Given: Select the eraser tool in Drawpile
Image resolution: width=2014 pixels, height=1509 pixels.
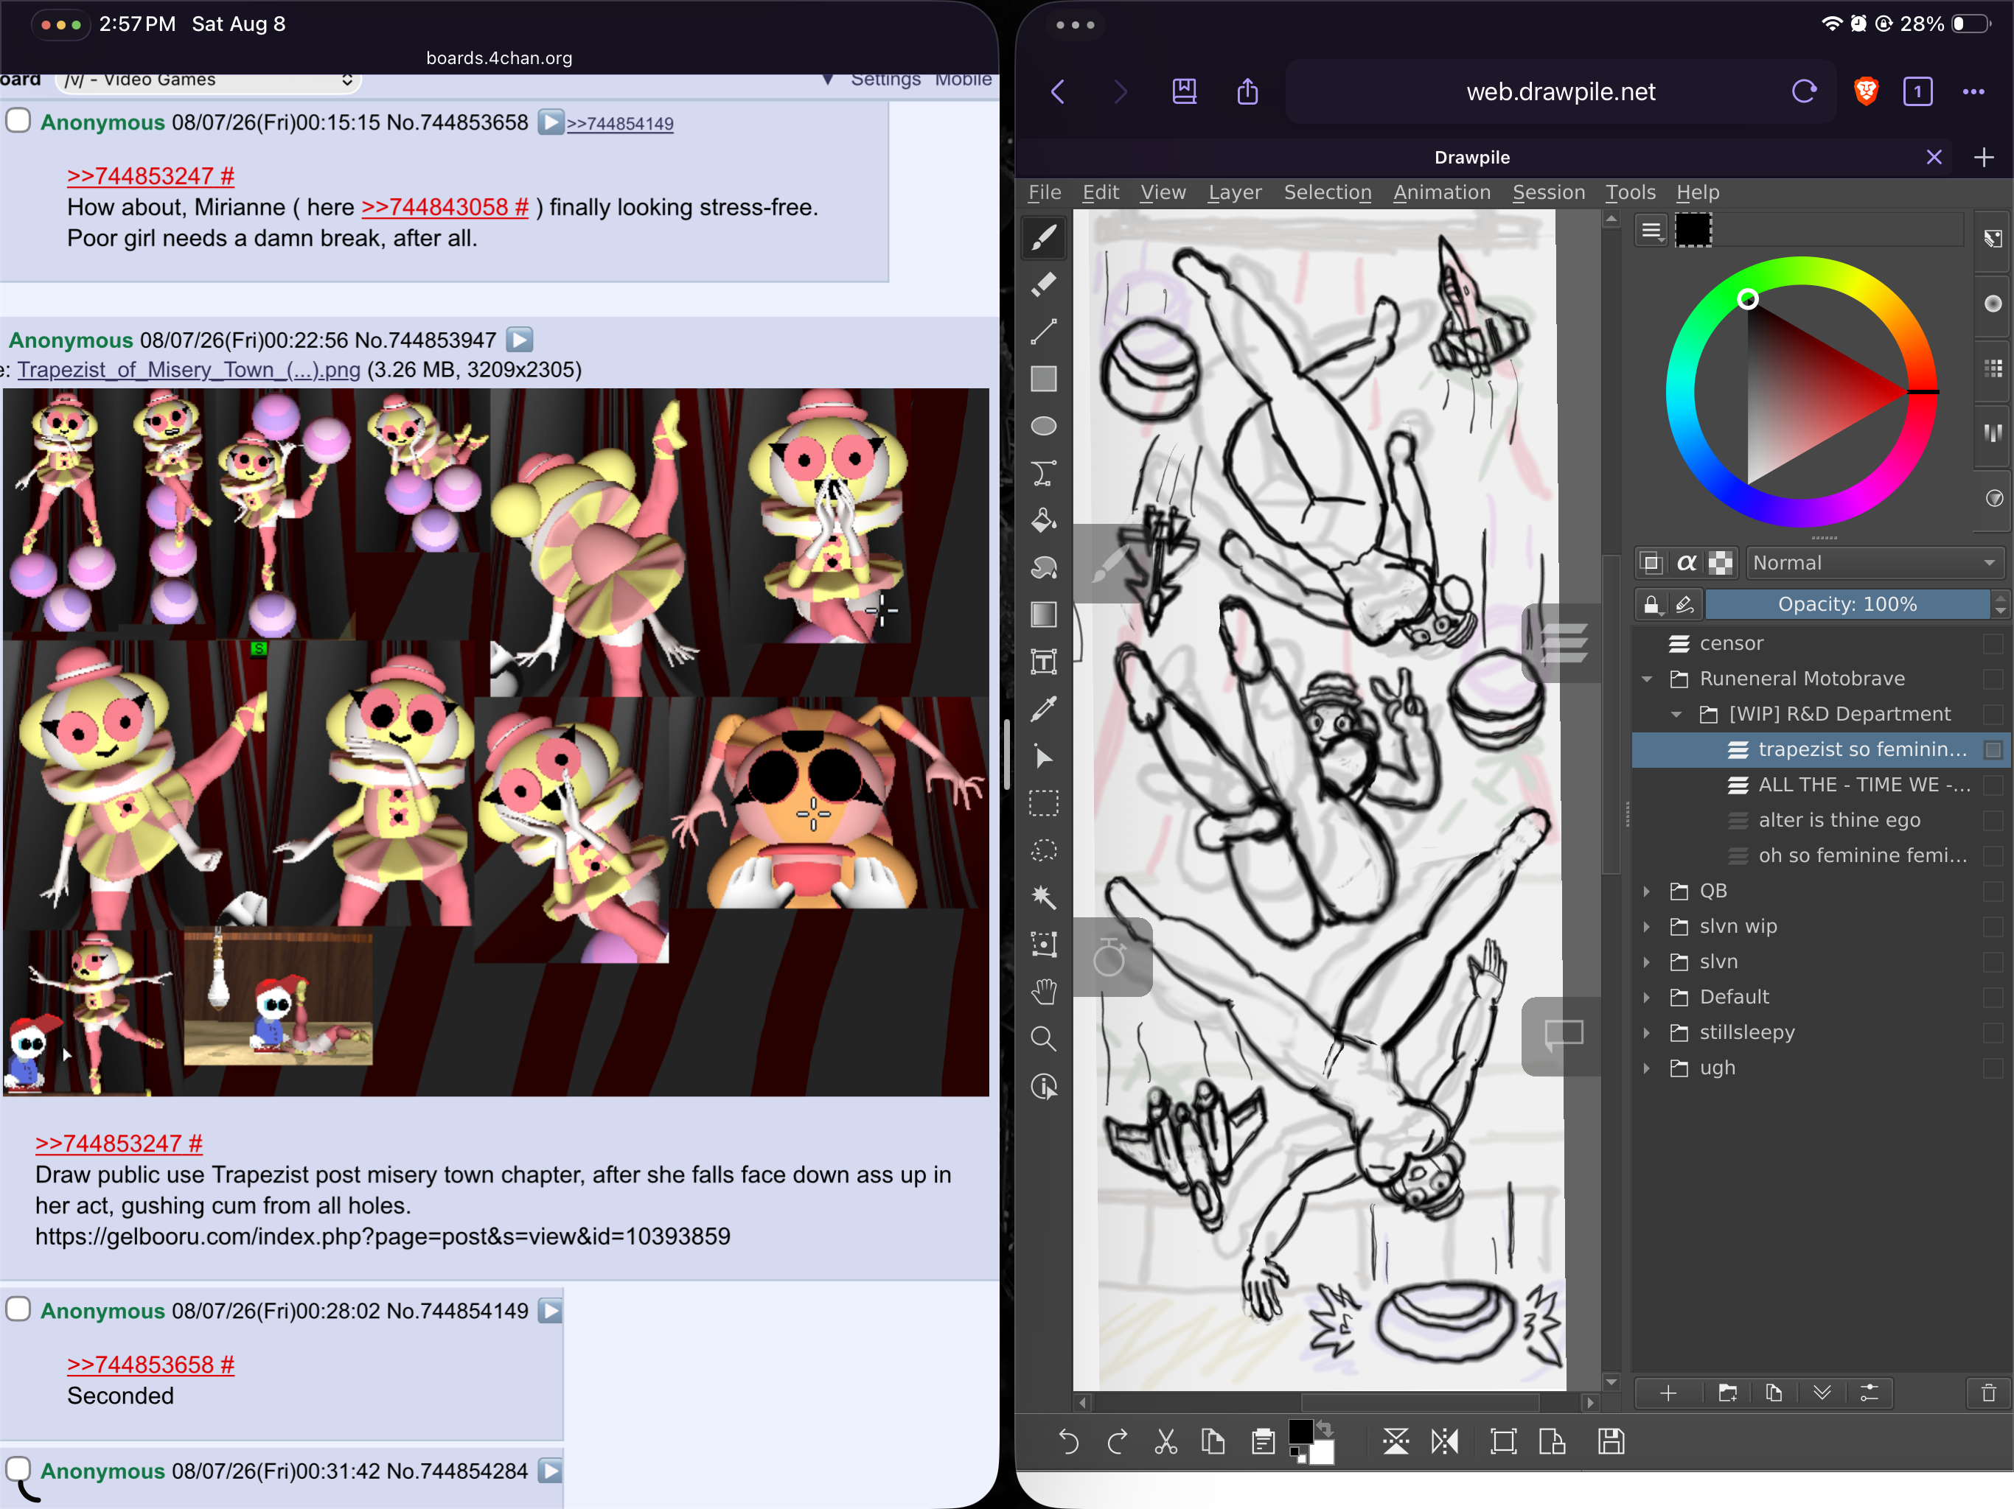Looking at the screenshot, I should [x=1043, y=284].
